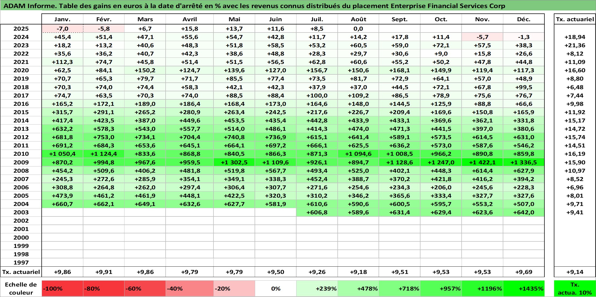Select the +453,5 cell in Mai 2014

[234, 121]
